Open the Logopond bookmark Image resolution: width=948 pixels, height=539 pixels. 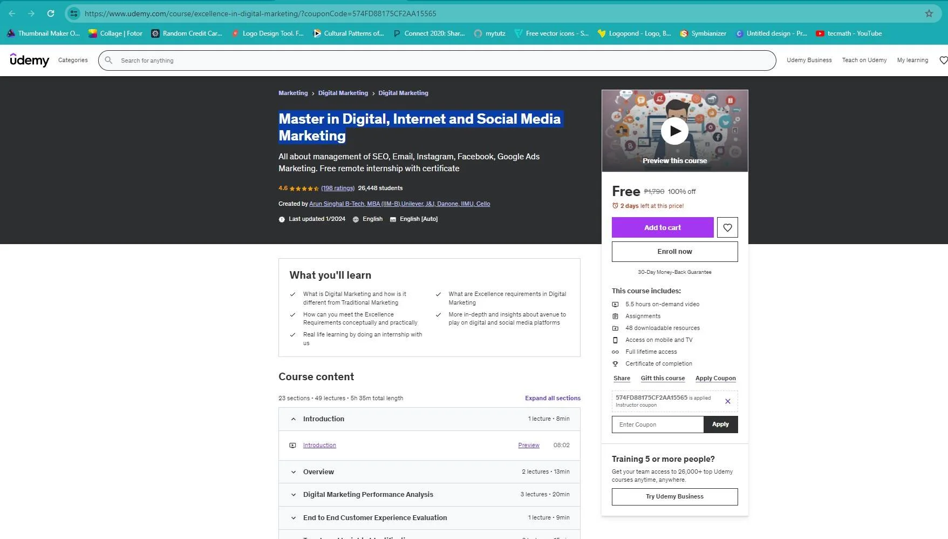[x=634, y=33]
